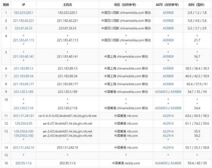Select time cell 2.8 / 1.2 / 1.8
The image size is (212, 168).
197,13
